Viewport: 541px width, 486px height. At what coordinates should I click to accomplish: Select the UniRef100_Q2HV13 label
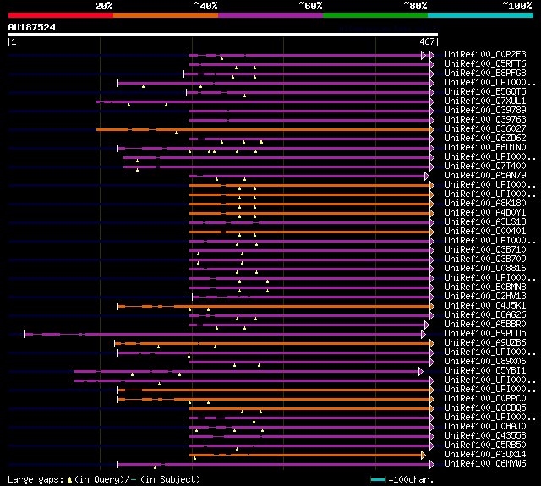pos(485,297)
